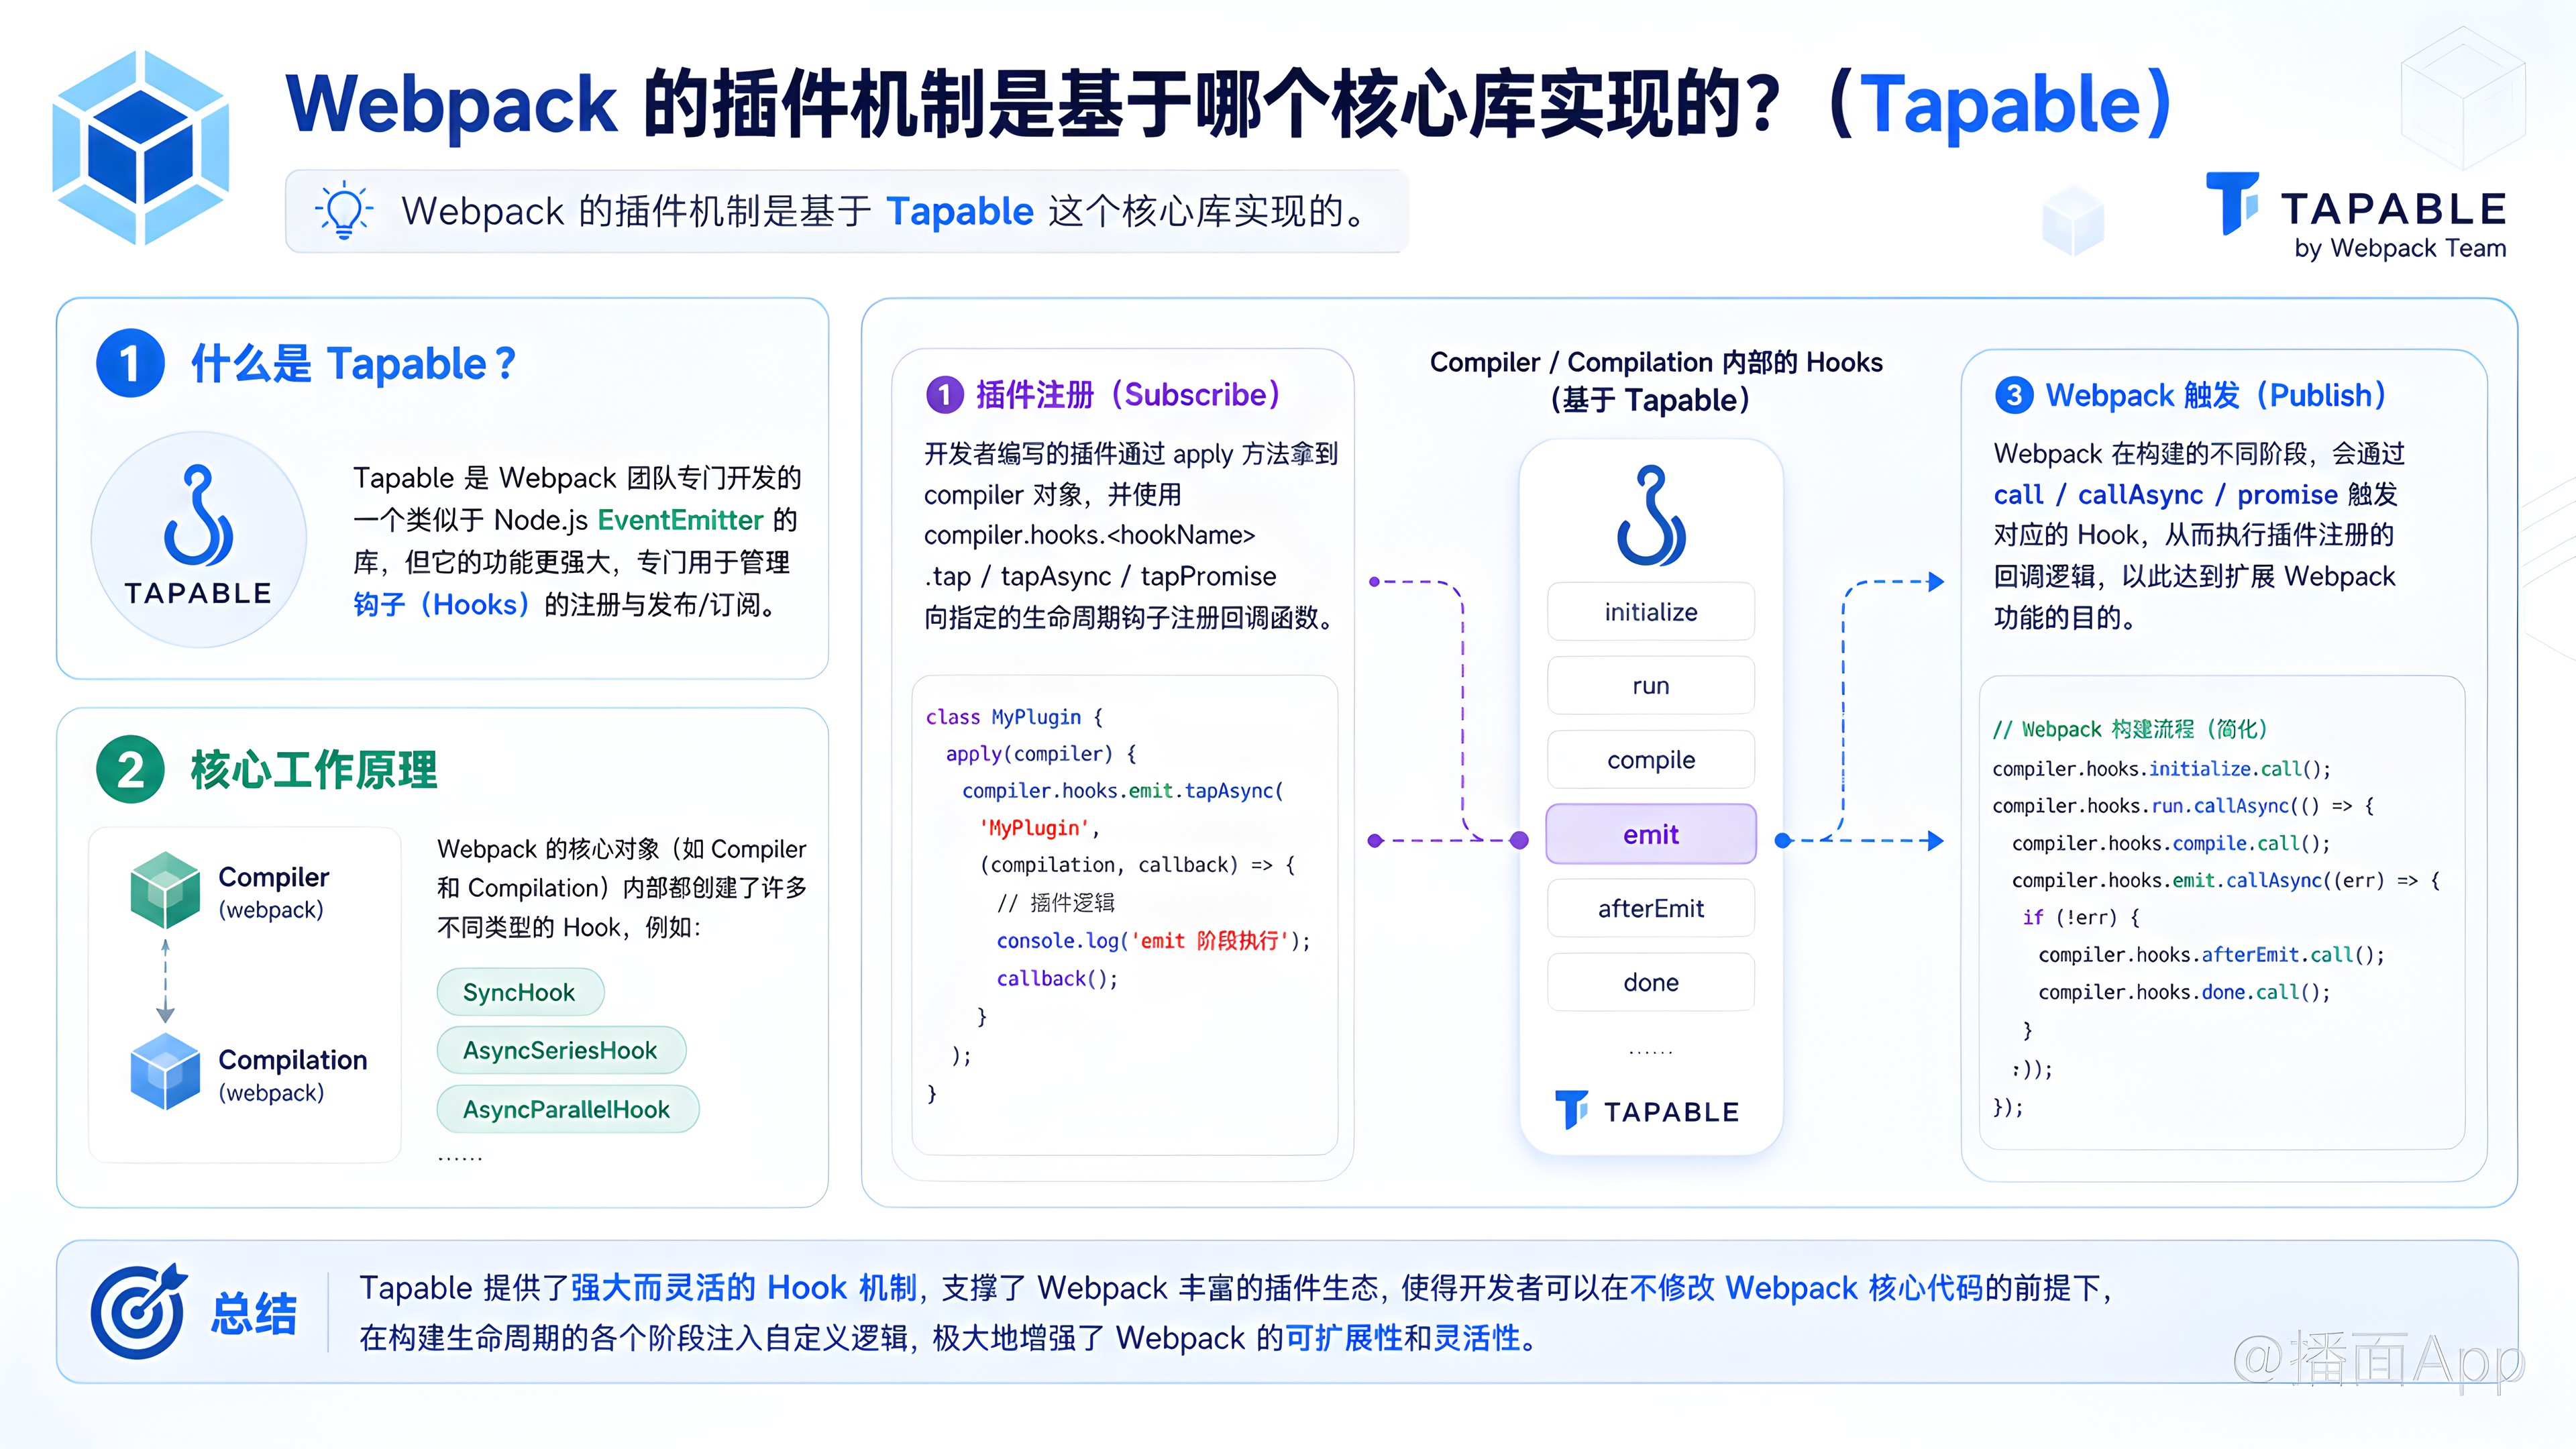Click the '插件注册（Subscribe）' heading

click(1129, 395)
